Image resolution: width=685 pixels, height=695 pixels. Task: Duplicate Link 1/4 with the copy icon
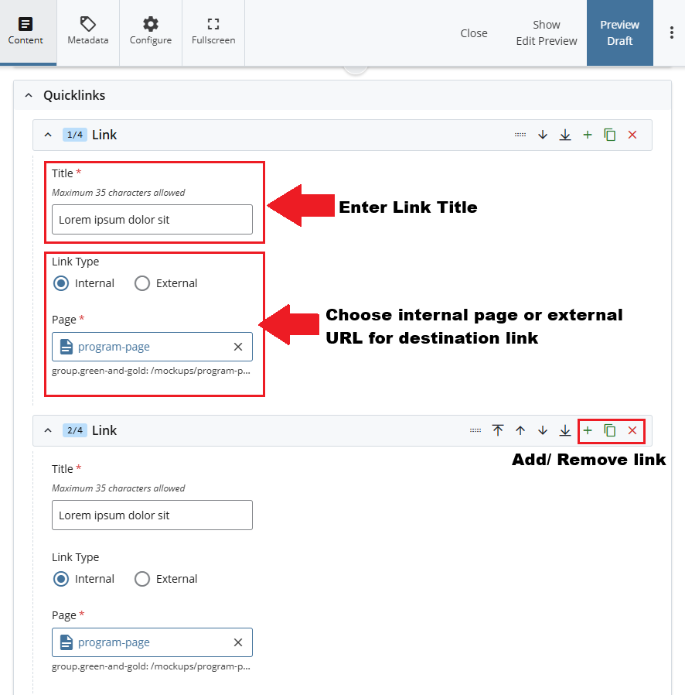[610, 135]
